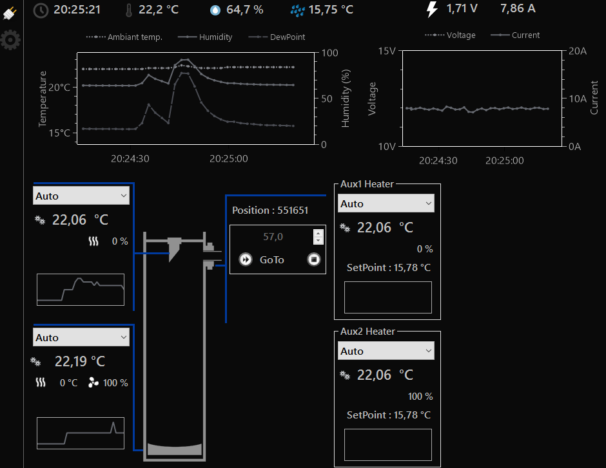Toggle the Humidity legend entry
The height and width of the screenshot is (468, 606).
point(205,37)
